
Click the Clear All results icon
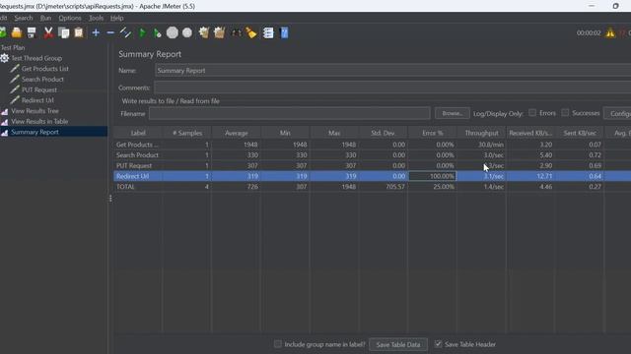(219, 32)
